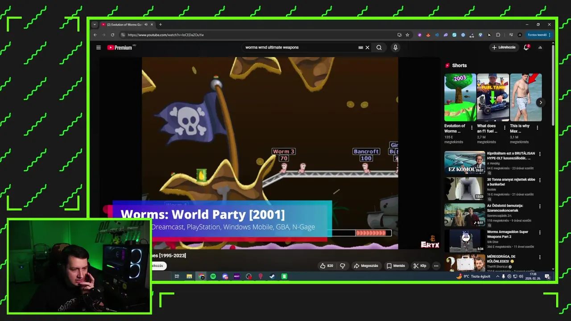571x321 pixels.
Task: Bookmark this page with the star icon
Action: [407, 35]
